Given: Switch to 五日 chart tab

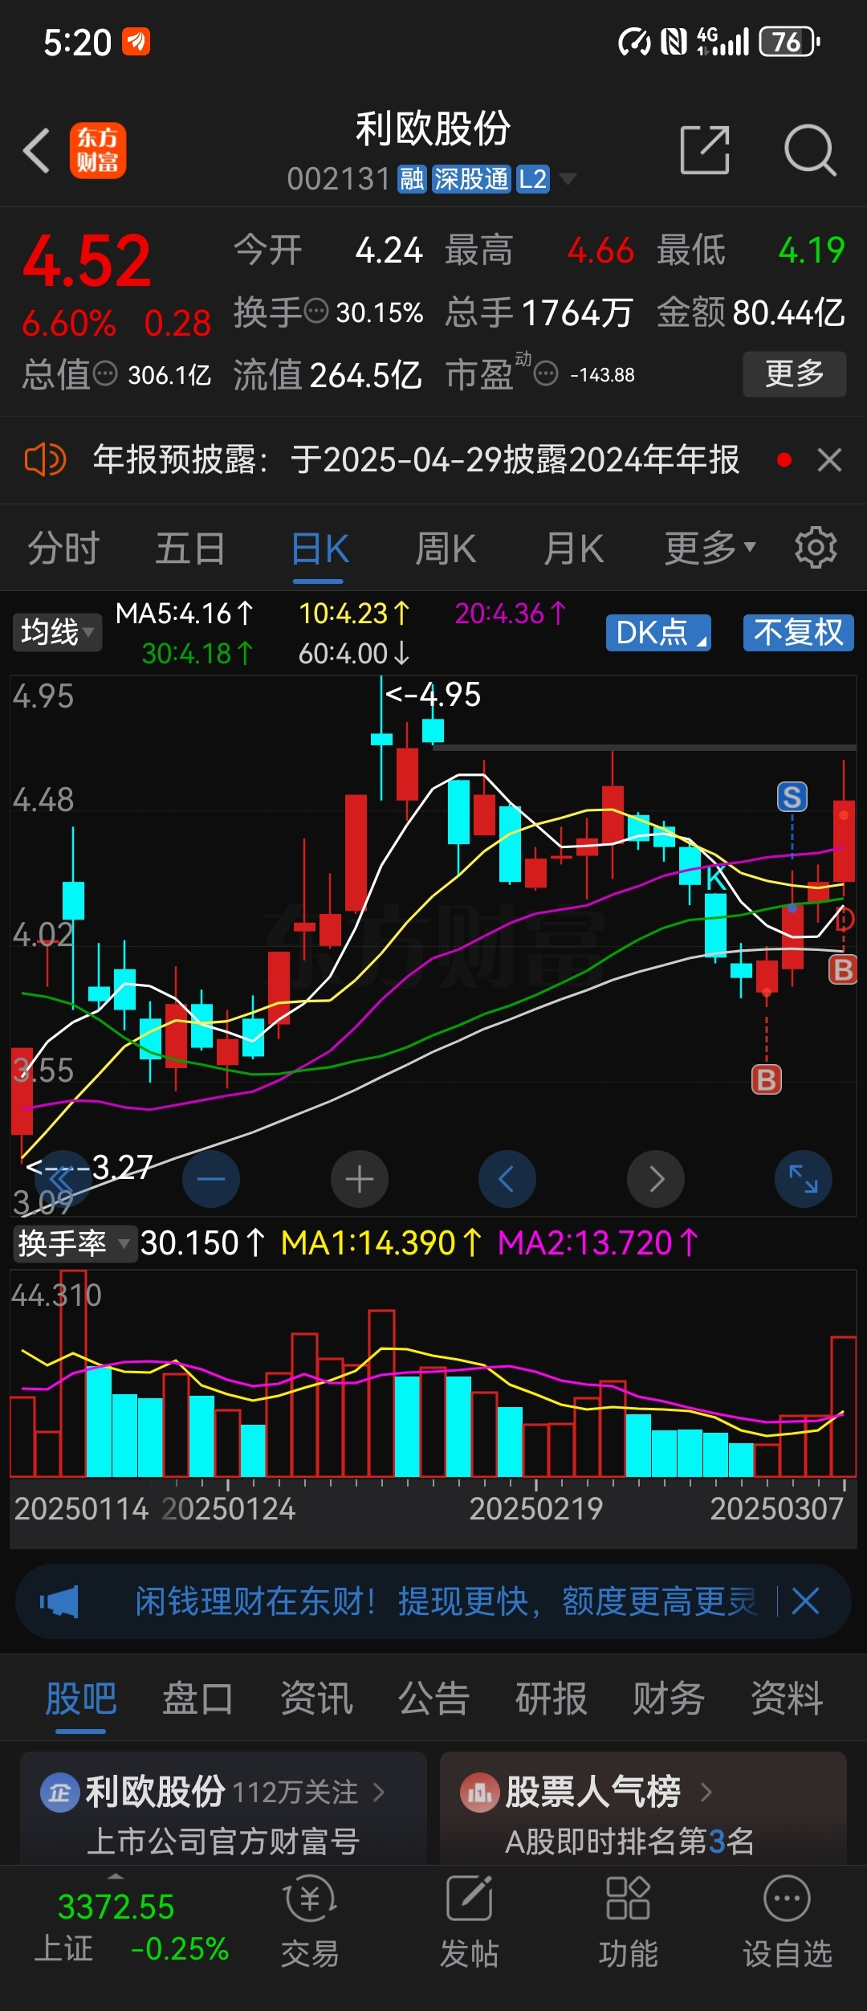Looking at the screenshot, I should pos(190,549).
